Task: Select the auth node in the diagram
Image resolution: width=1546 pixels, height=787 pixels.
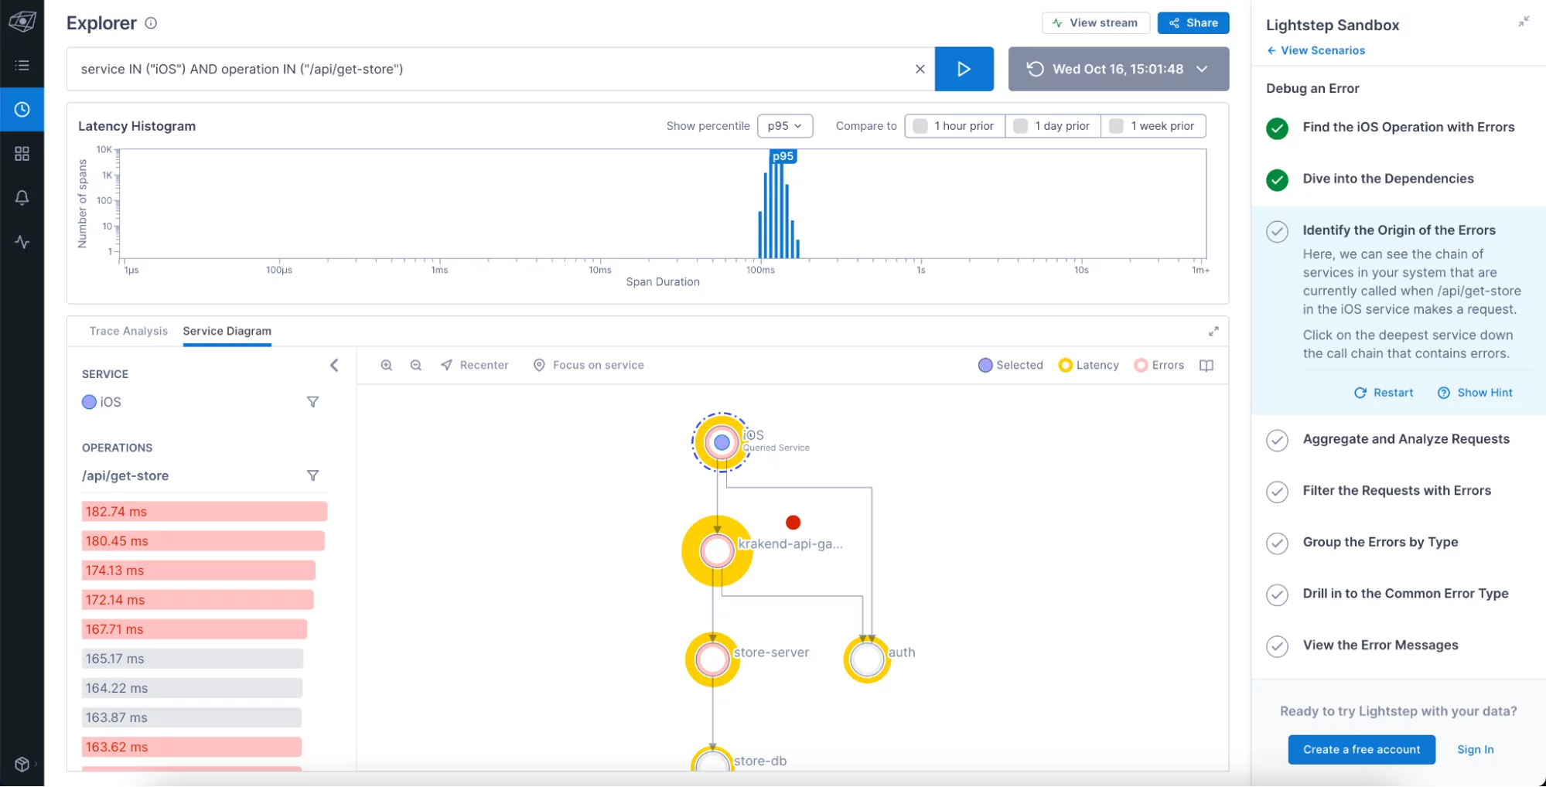Action: [866, 659]
